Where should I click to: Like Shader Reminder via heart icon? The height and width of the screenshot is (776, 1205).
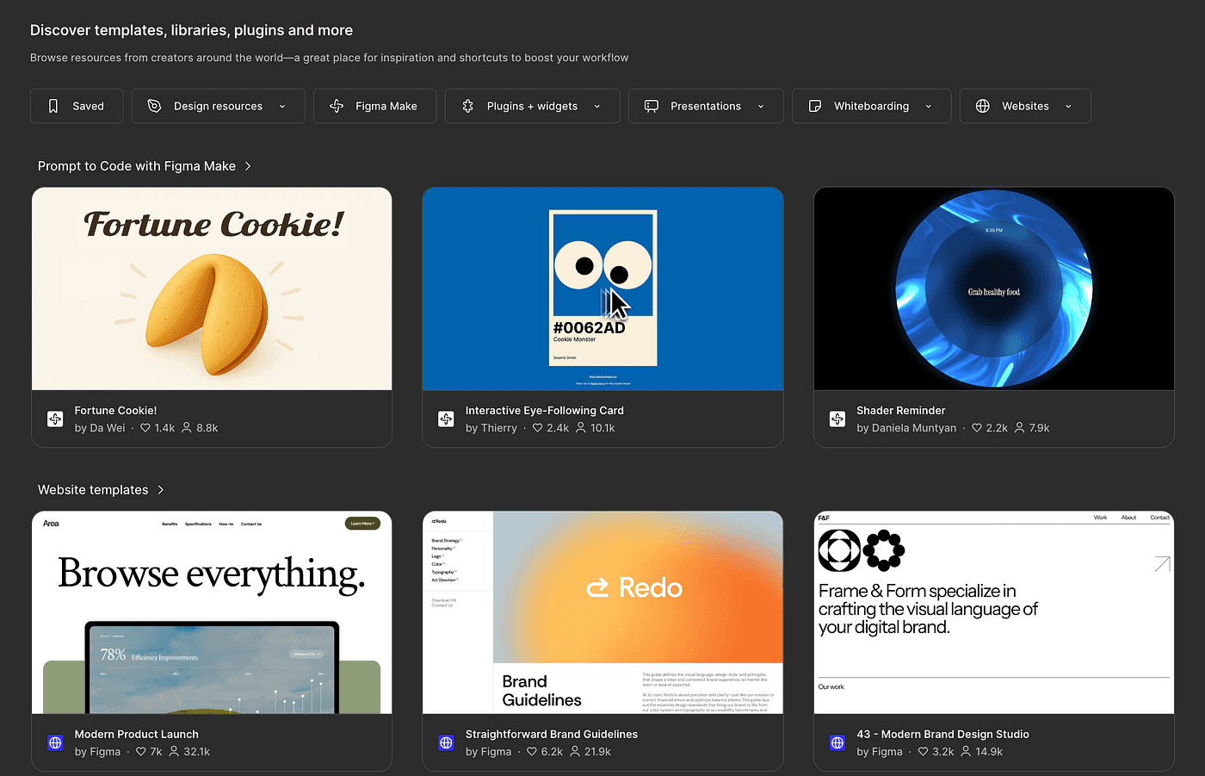pos(977,428)
